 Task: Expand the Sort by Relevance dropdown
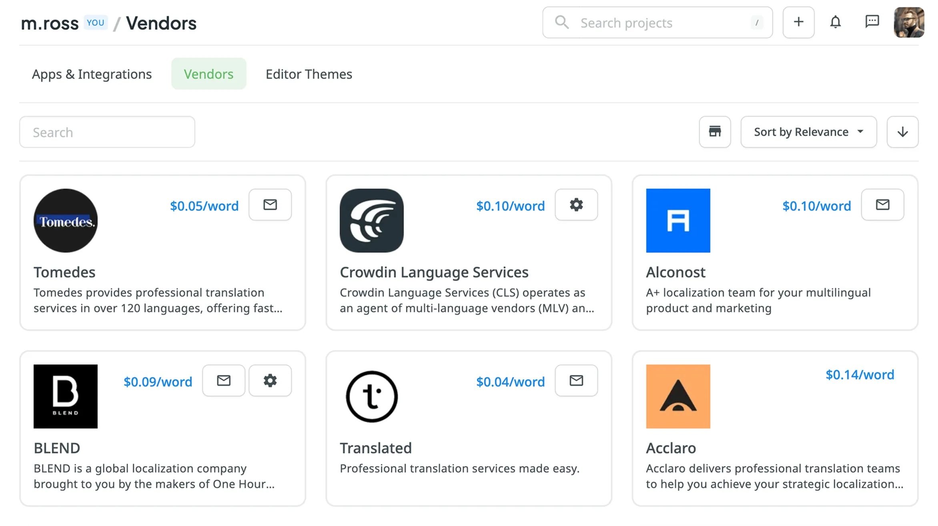[808, 132]
